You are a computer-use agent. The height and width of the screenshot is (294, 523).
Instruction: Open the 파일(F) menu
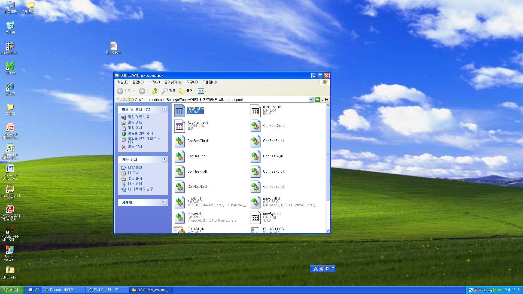(x=122, y=82)
